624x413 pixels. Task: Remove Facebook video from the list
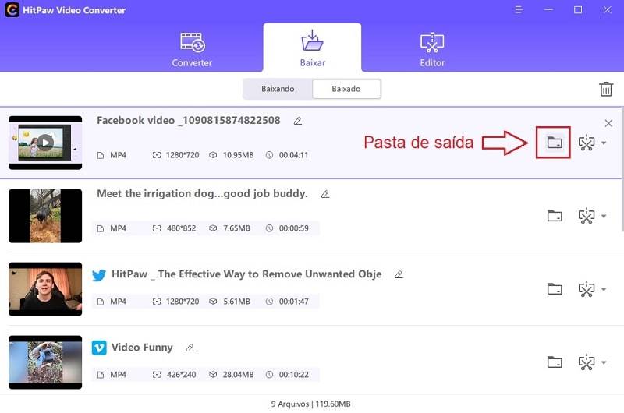pyautogui.click(x=608, y=123)
